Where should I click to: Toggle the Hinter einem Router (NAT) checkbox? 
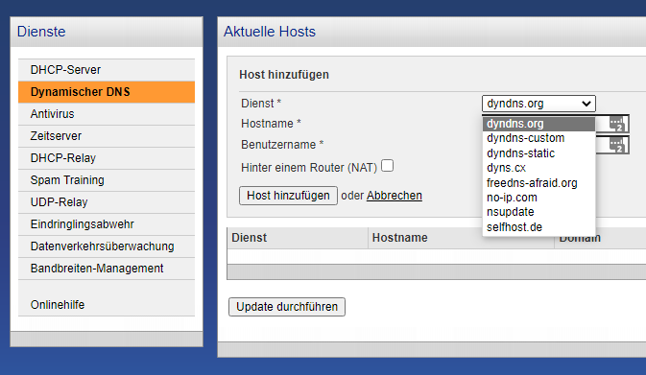387,166
